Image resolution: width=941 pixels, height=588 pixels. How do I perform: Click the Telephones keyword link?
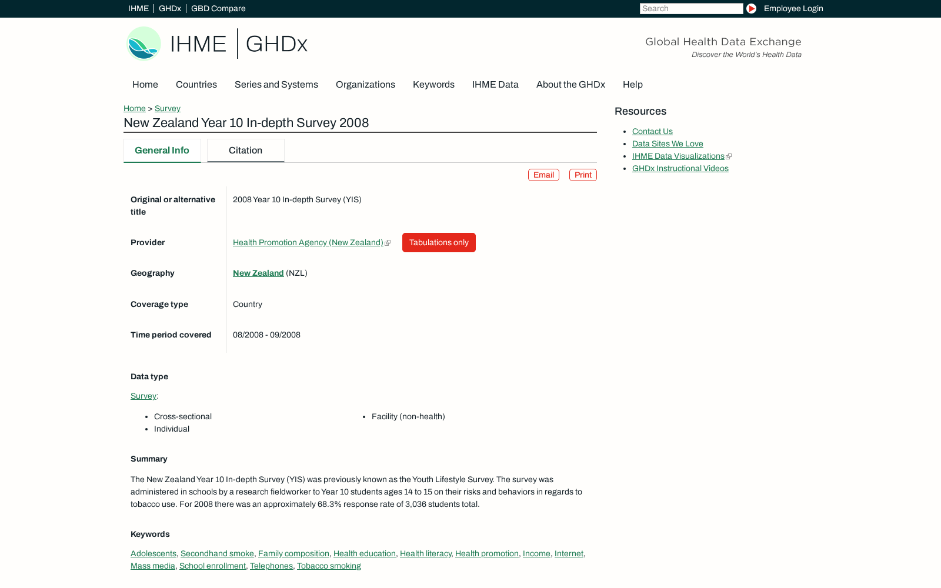271,566
